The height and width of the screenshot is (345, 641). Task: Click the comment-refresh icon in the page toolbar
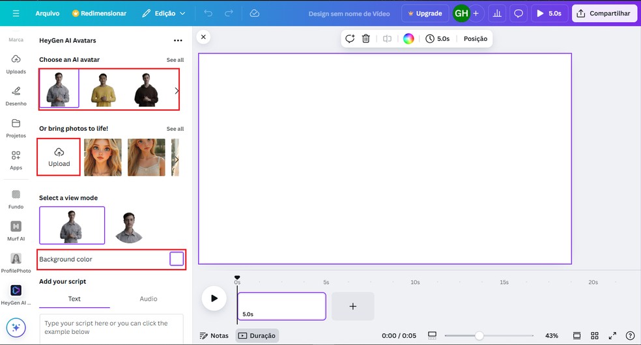click(350, 39)
